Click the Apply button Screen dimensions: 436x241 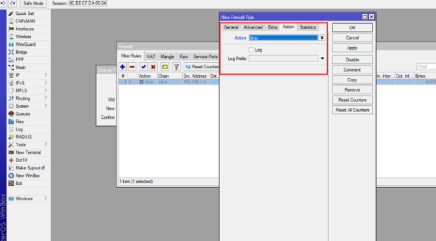(x=352, y=48)
